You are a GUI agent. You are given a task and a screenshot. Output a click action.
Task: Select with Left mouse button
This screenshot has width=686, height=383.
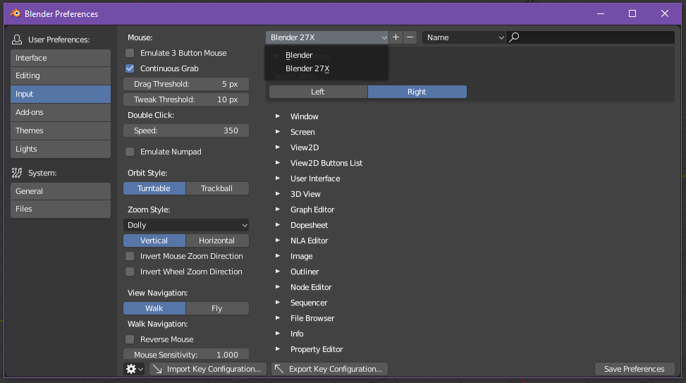[x=318, y=92]
